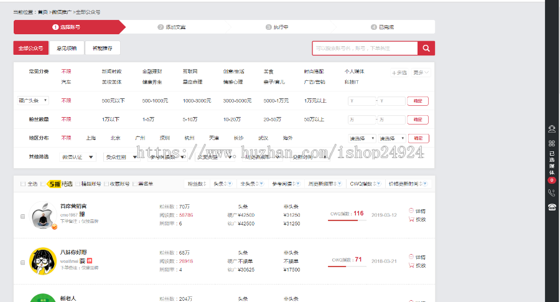
Task: Click the circled arrow icon beside CWQ指数 column
Action: tap(378, 184)
